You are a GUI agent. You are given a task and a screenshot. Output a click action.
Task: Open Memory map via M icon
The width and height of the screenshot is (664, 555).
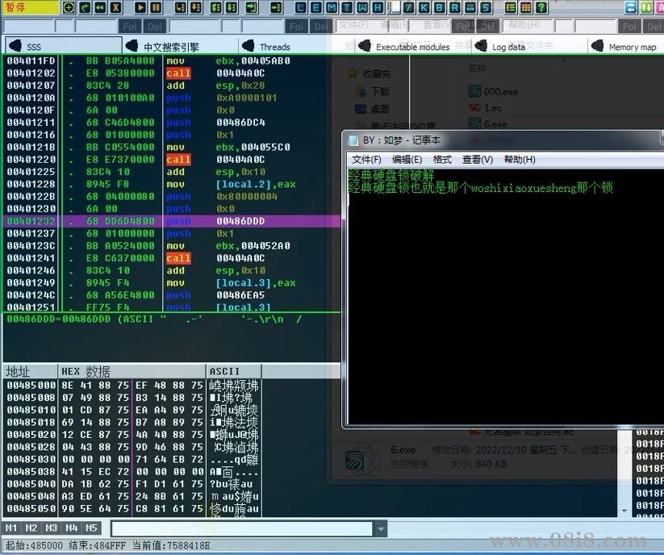pyautogui.click(x=332, y=7)
